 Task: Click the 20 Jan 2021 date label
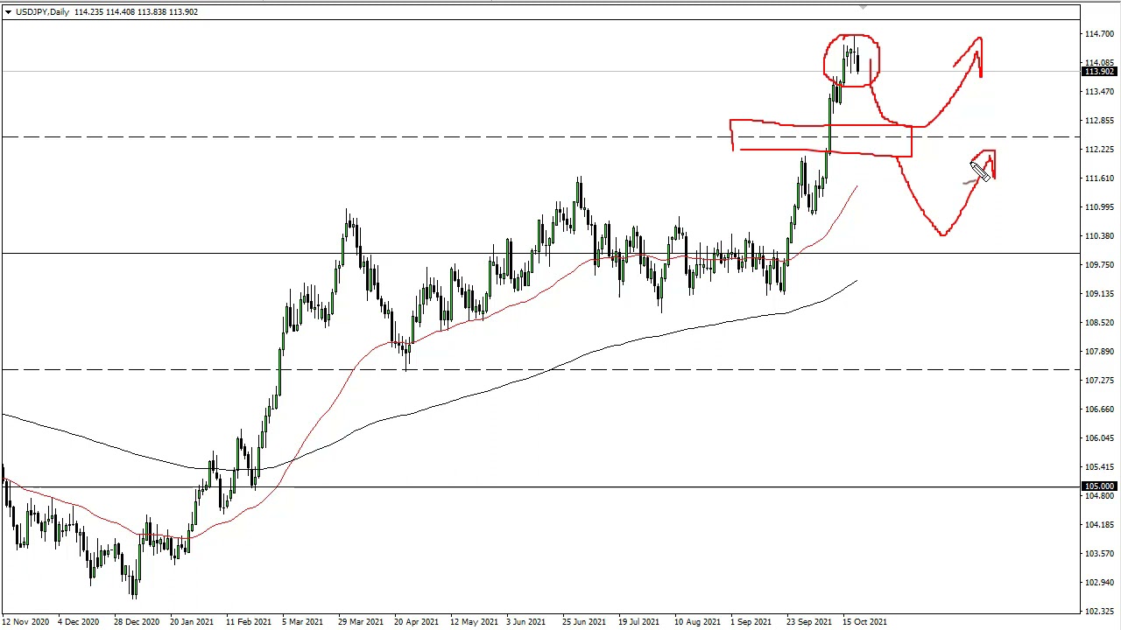coord(192,622)
